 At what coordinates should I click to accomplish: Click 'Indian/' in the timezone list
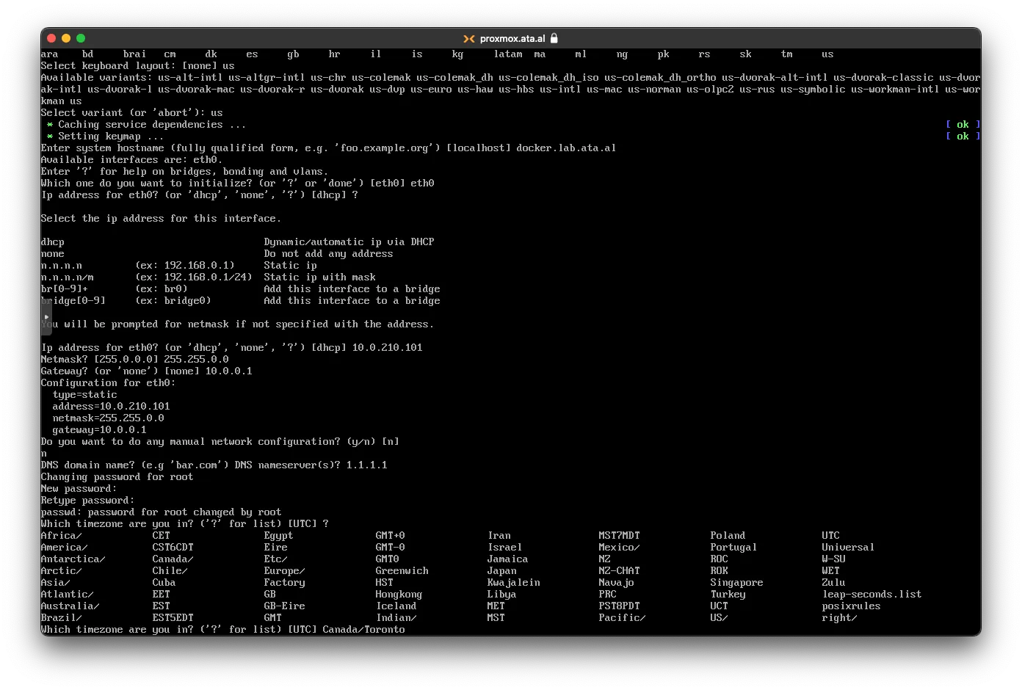click(396, 618)
